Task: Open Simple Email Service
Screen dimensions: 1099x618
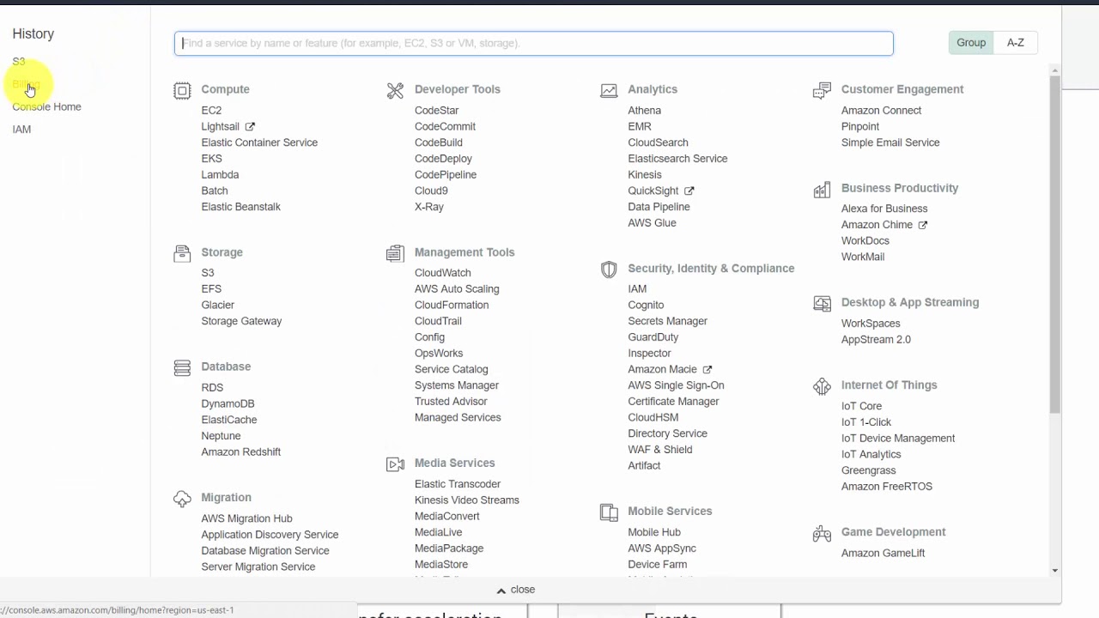Action: tap(890, 142)
